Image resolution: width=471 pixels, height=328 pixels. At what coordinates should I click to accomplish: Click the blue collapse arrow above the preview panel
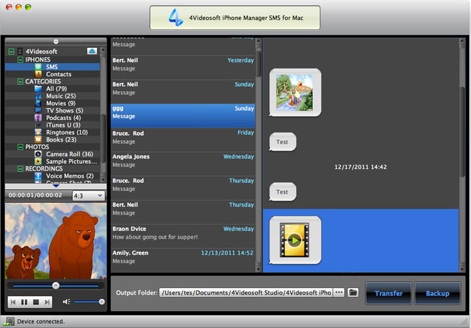(56, 187)
